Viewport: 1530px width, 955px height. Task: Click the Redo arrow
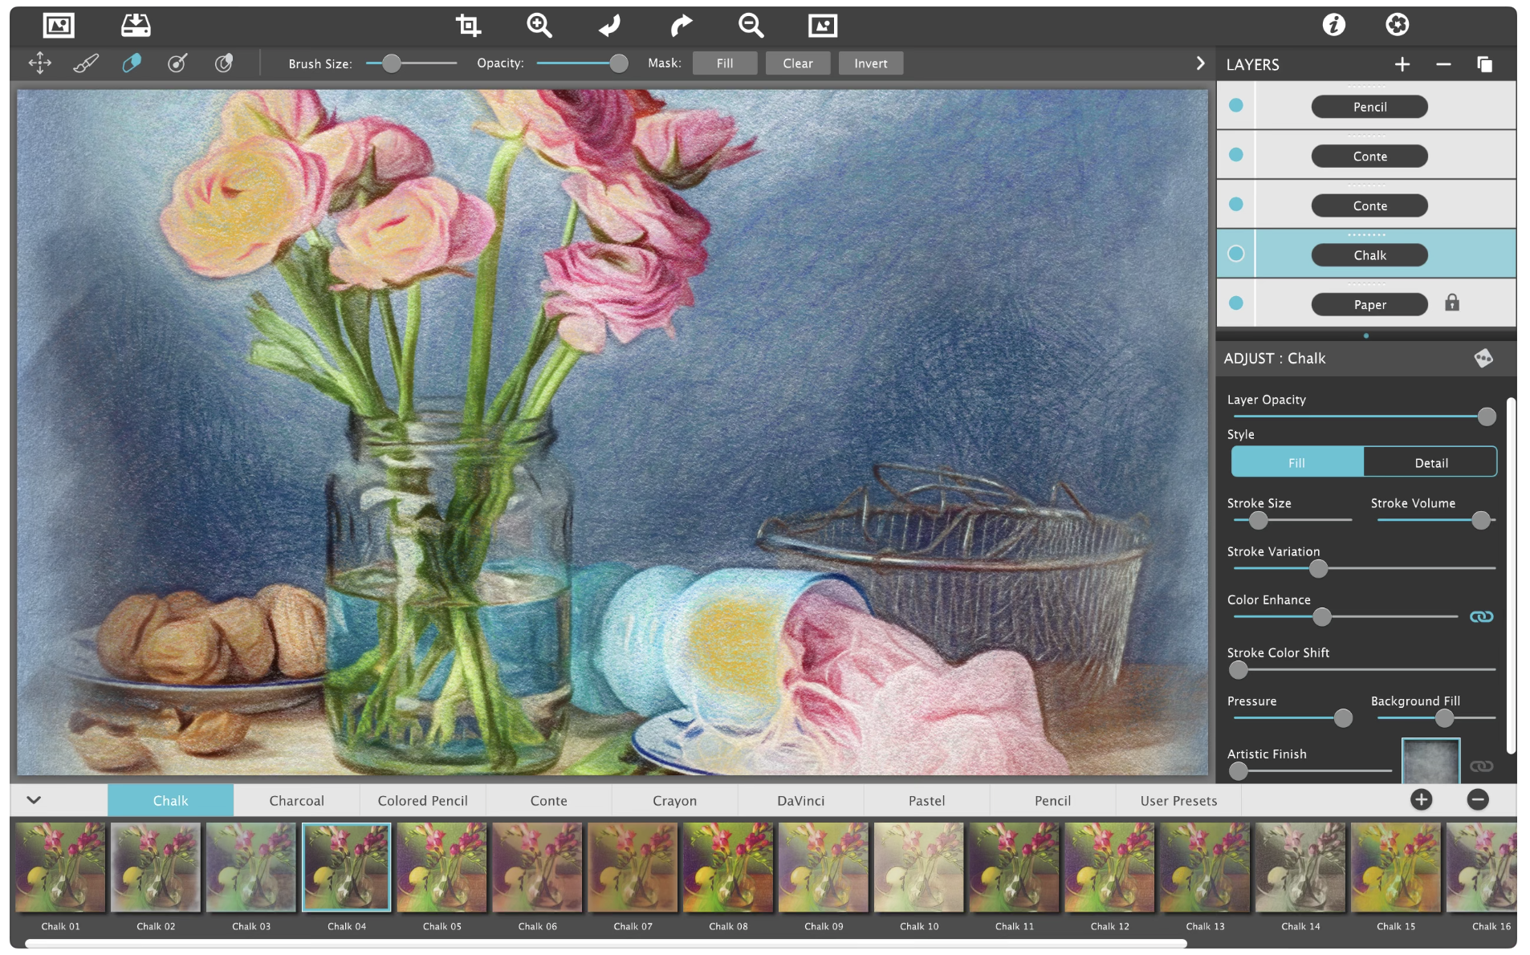(x=681, y=26)
